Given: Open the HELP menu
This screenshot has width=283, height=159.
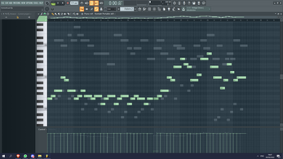Looking at the screenshot, I should tap(41, 3).
